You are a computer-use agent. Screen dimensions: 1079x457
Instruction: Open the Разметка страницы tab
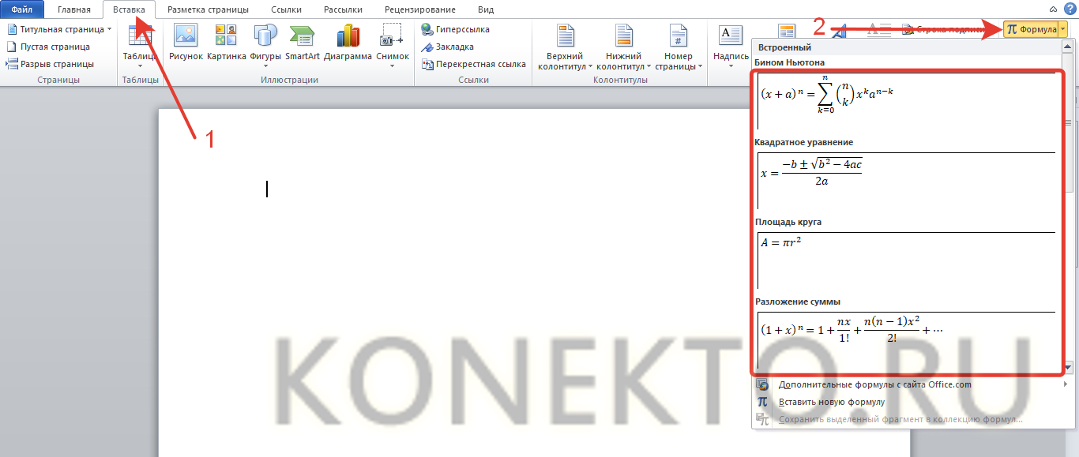point(208,9)
